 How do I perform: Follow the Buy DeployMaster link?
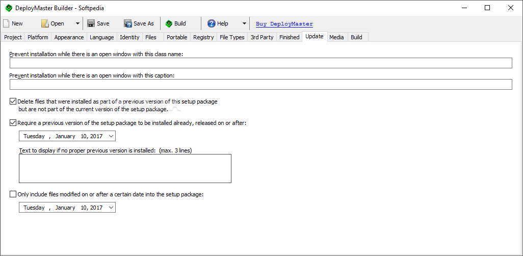(x=284, y=23)
